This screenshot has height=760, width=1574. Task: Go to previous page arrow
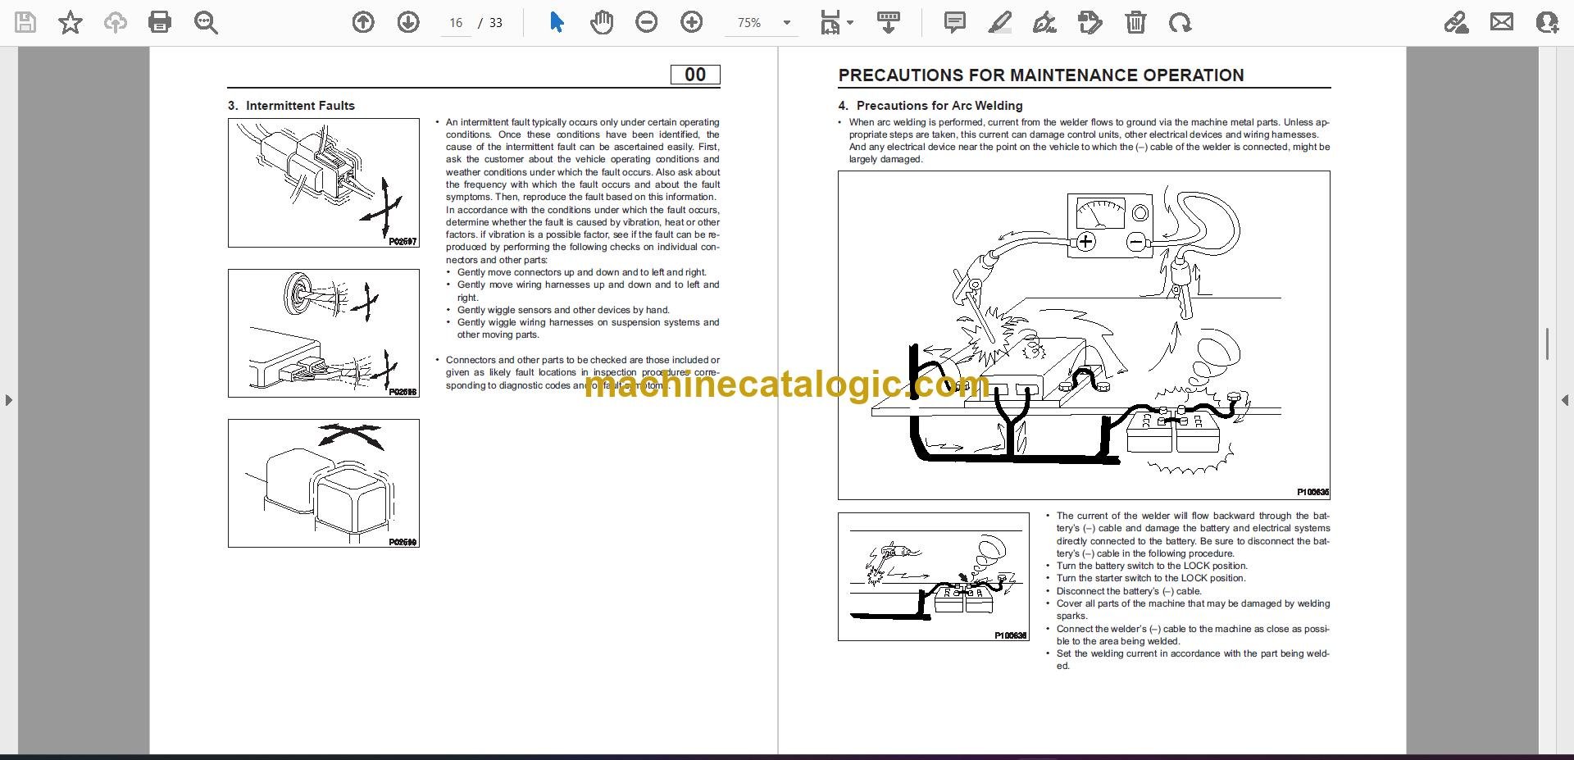tap(363, 22)
